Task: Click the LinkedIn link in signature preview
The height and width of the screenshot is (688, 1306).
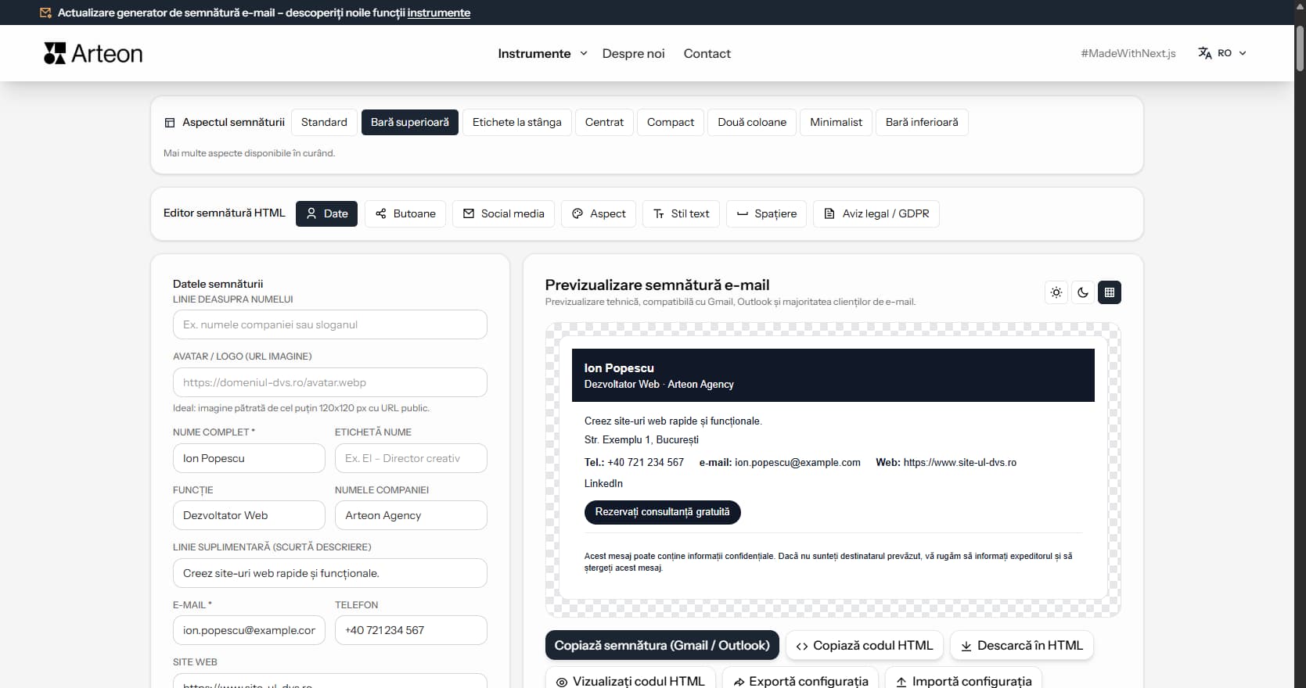Action: click(603, 483)
